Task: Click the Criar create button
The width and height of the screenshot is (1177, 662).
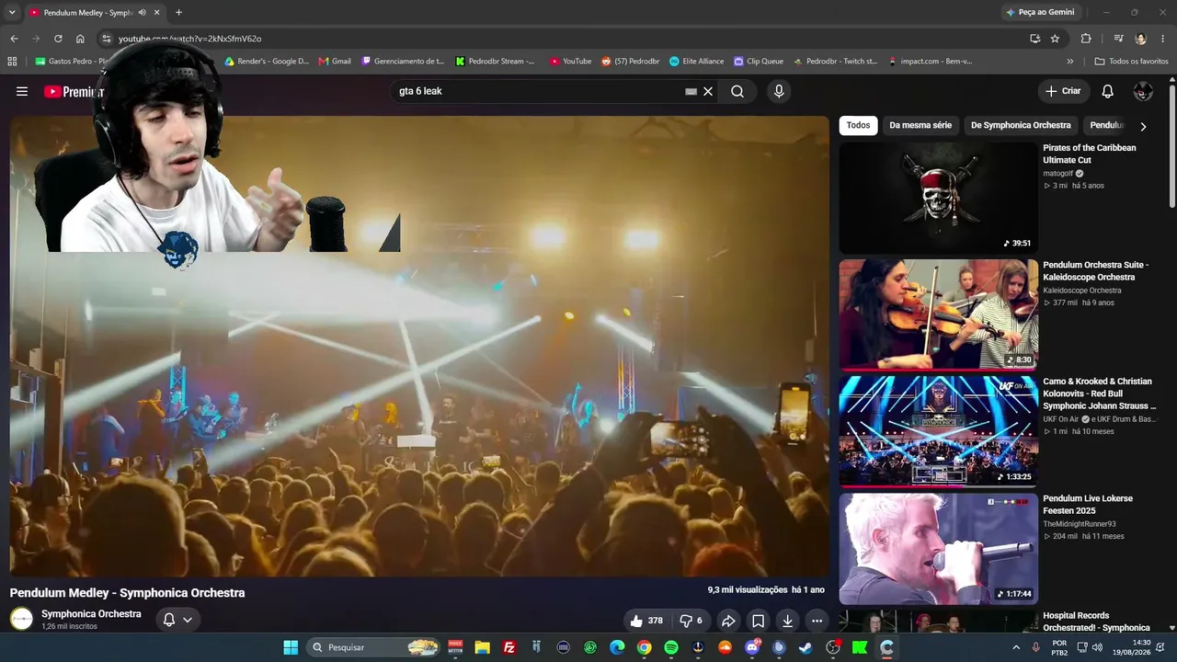Action: pos(1064,91)
